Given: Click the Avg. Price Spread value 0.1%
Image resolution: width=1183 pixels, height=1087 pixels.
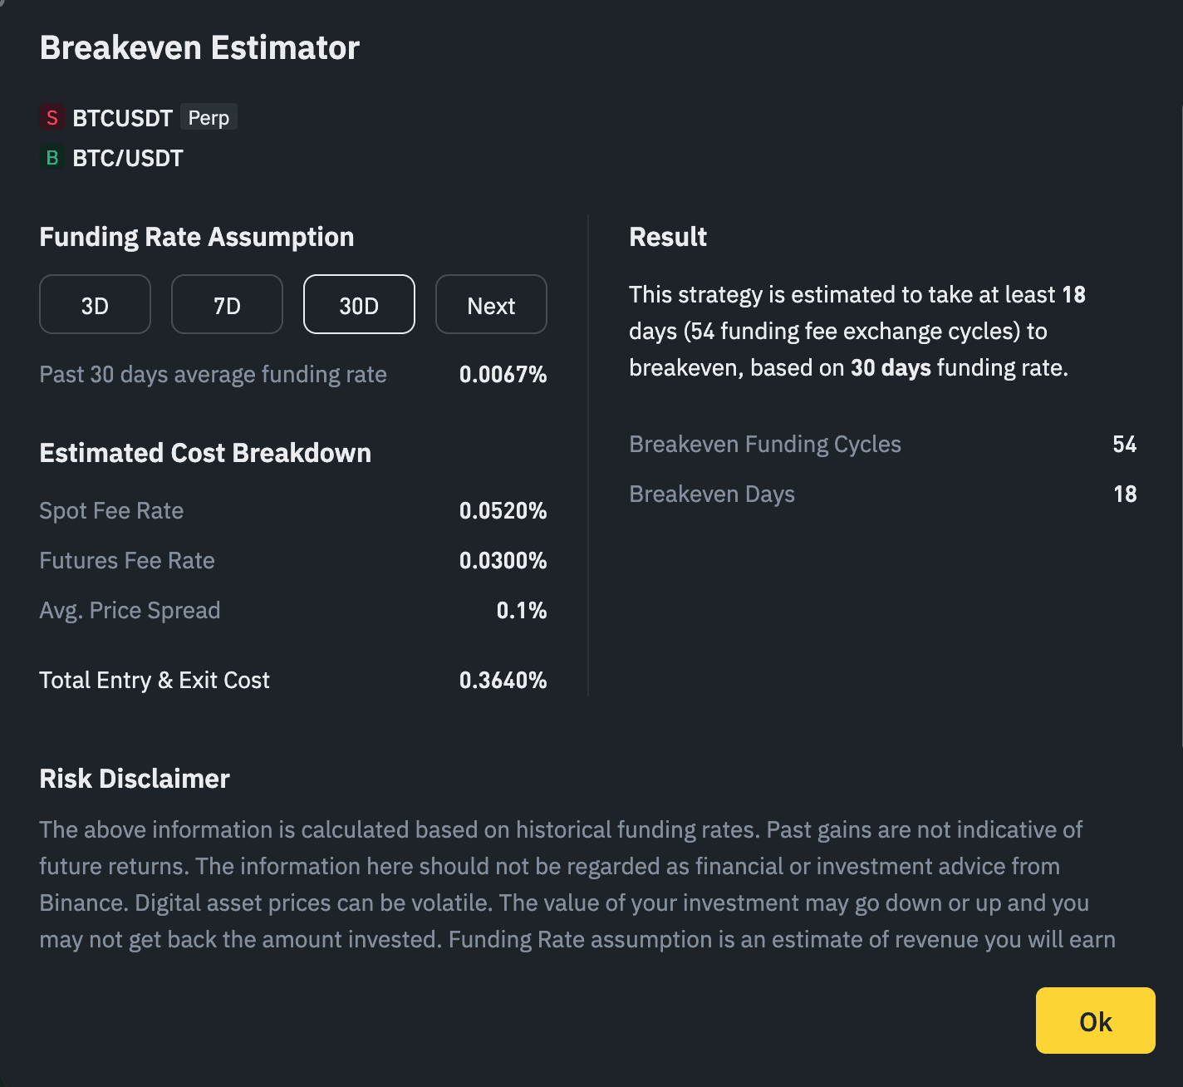Looking at the screenshot, I should (x=522, y=611).
